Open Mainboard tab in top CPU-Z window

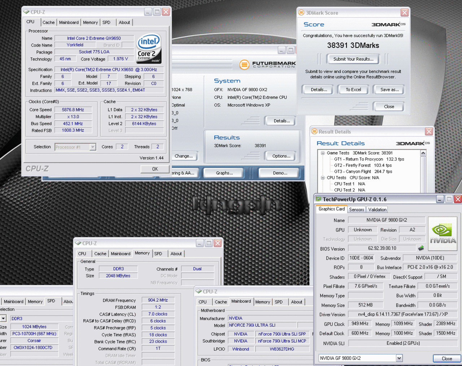[69, 22]
